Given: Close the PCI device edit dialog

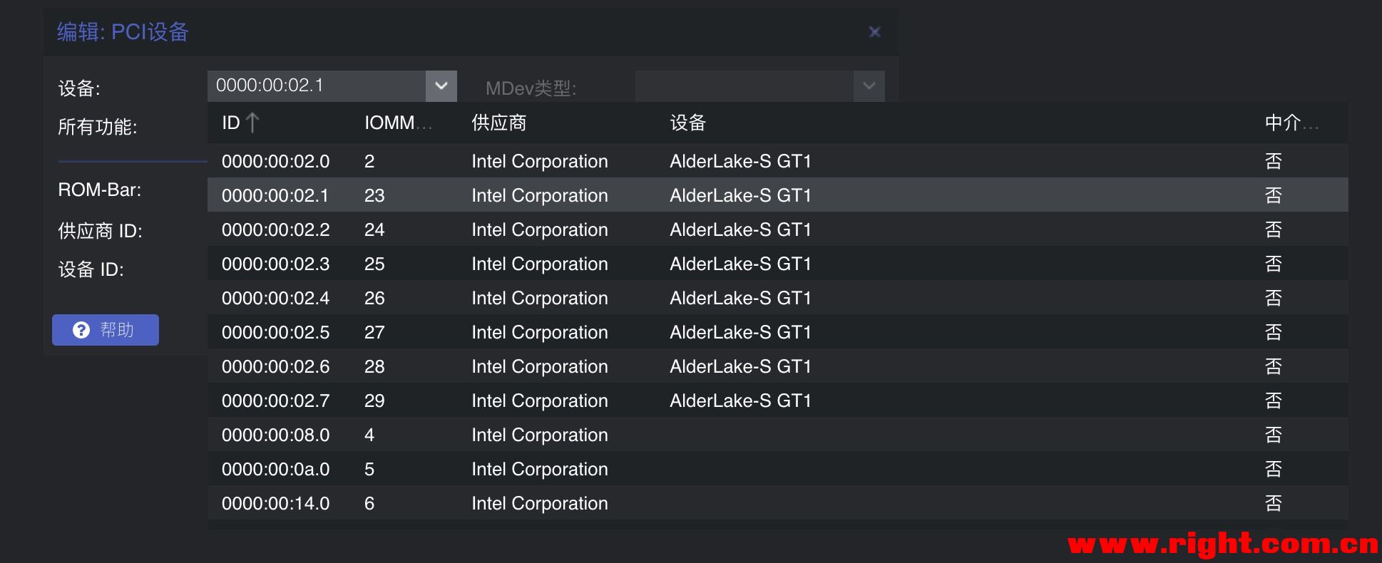Looking at the screenshot, I should (x=874, y=32).
